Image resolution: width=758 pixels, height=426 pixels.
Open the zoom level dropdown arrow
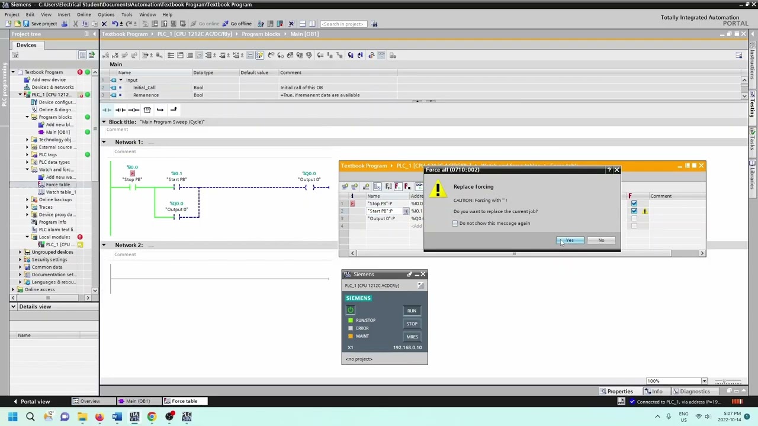tap(704, 381)
